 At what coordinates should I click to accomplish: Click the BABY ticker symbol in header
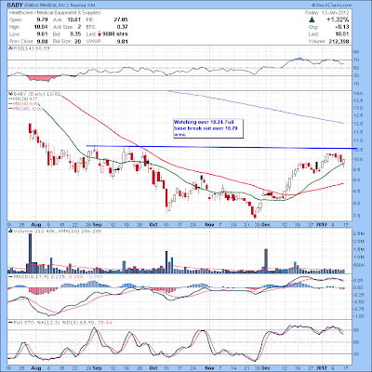(15, 6)
